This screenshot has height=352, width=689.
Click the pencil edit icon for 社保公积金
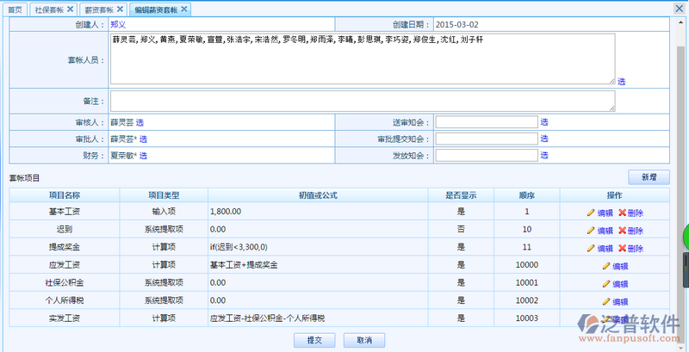tap(606, 284)
